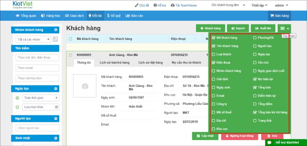Collapse the Ngày tạo filter section
The image size is (307, 146).
pos(56,89)
